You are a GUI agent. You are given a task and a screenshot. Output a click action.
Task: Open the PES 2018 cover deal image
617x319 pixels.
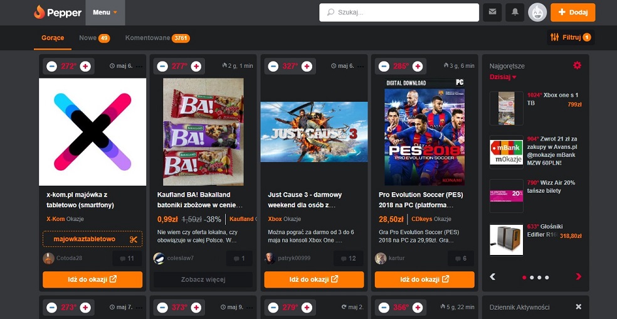click(425, 132)
